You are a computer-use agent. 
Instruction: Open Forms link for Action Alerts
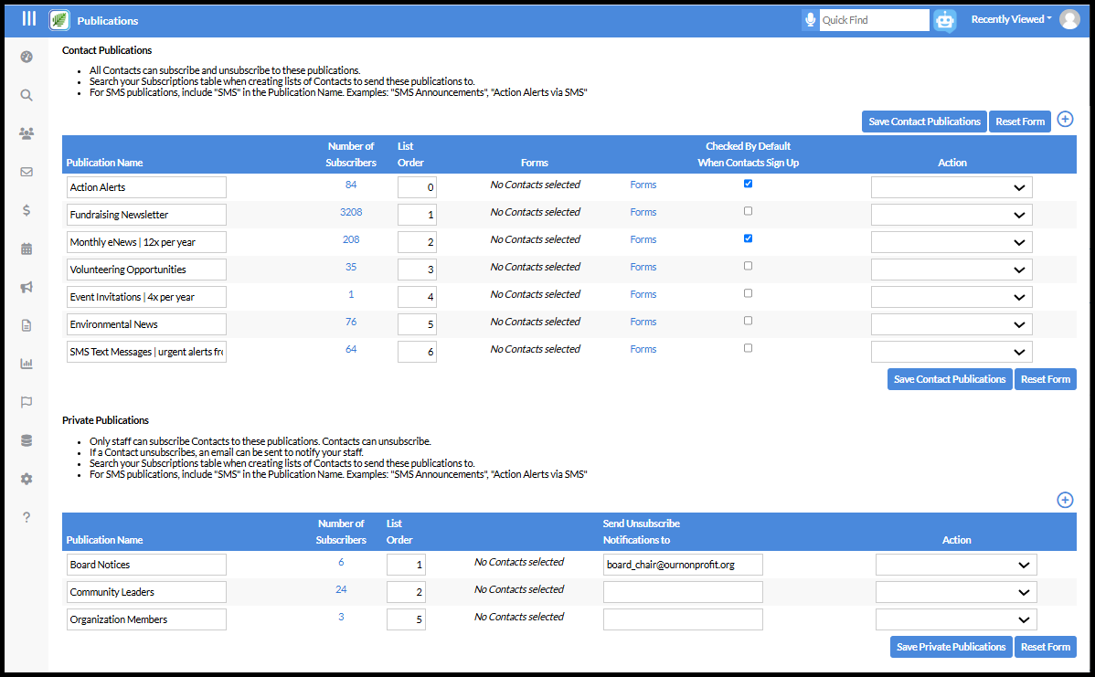click(643, 185)
